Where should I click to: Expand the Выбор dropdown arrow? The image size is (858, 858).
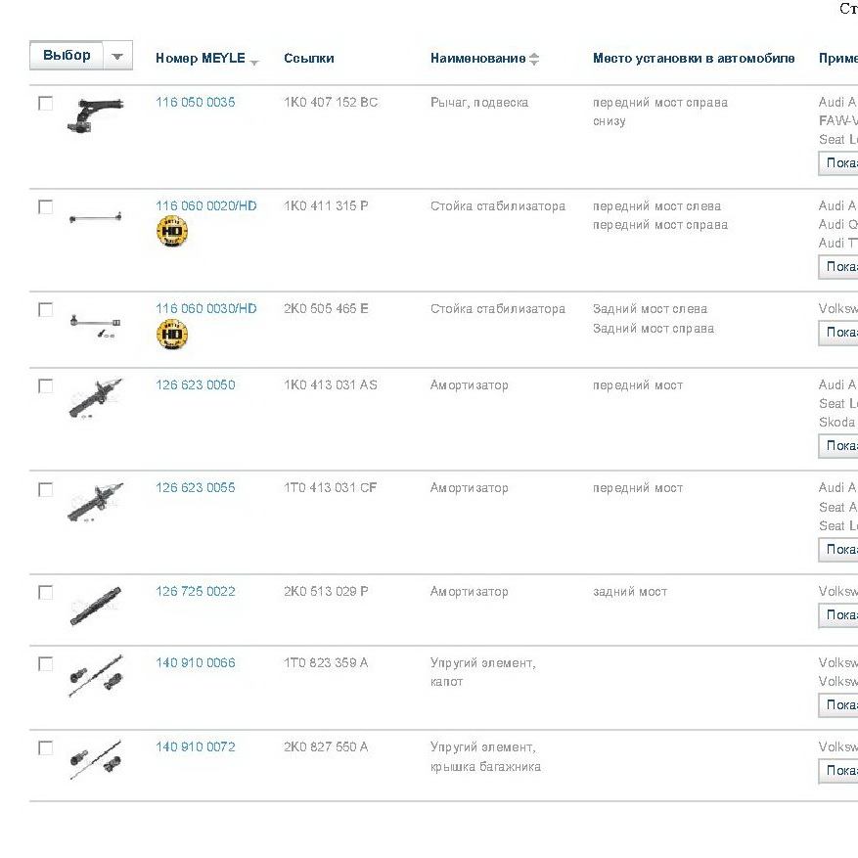(x=117, y=56)
